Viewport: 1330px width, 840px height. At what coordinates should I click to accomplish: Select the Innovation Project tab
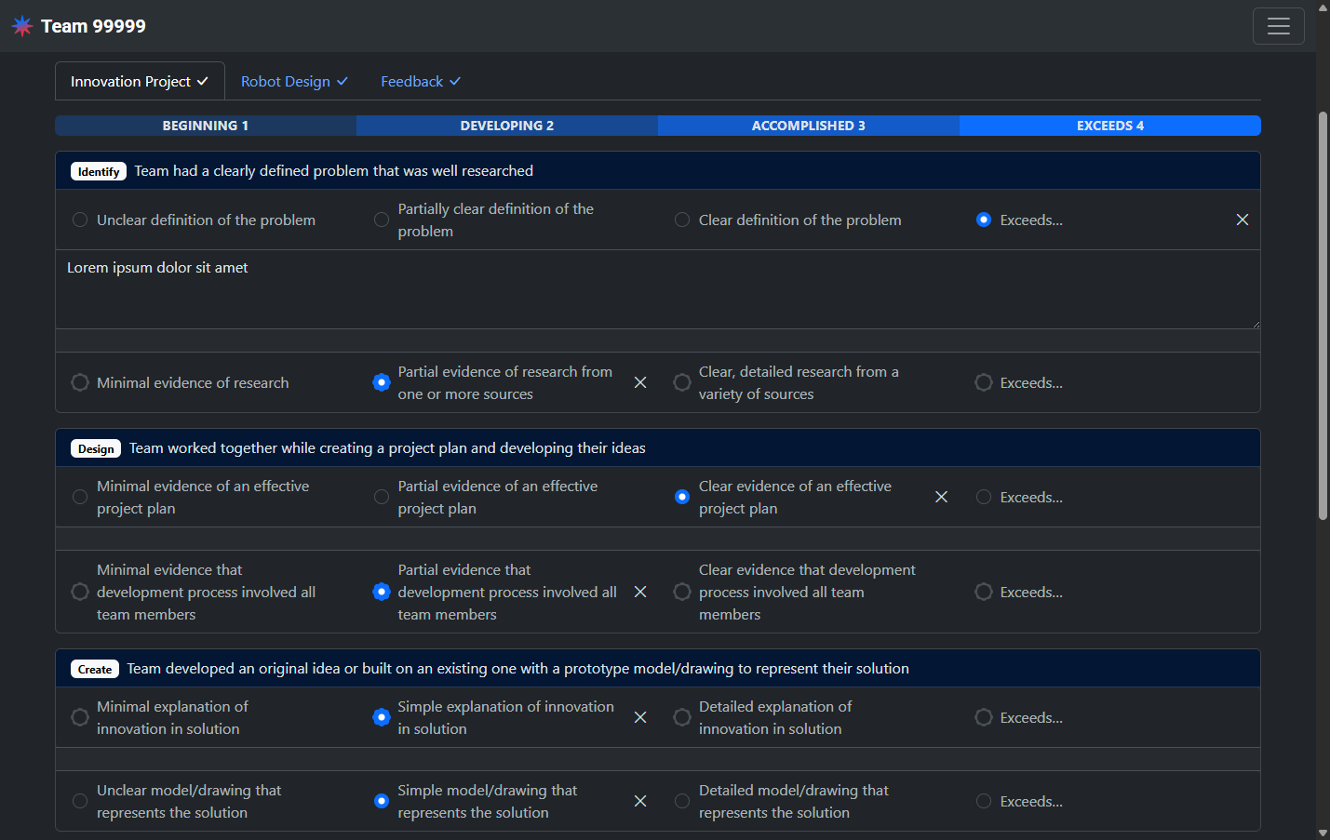coord(140,82)
